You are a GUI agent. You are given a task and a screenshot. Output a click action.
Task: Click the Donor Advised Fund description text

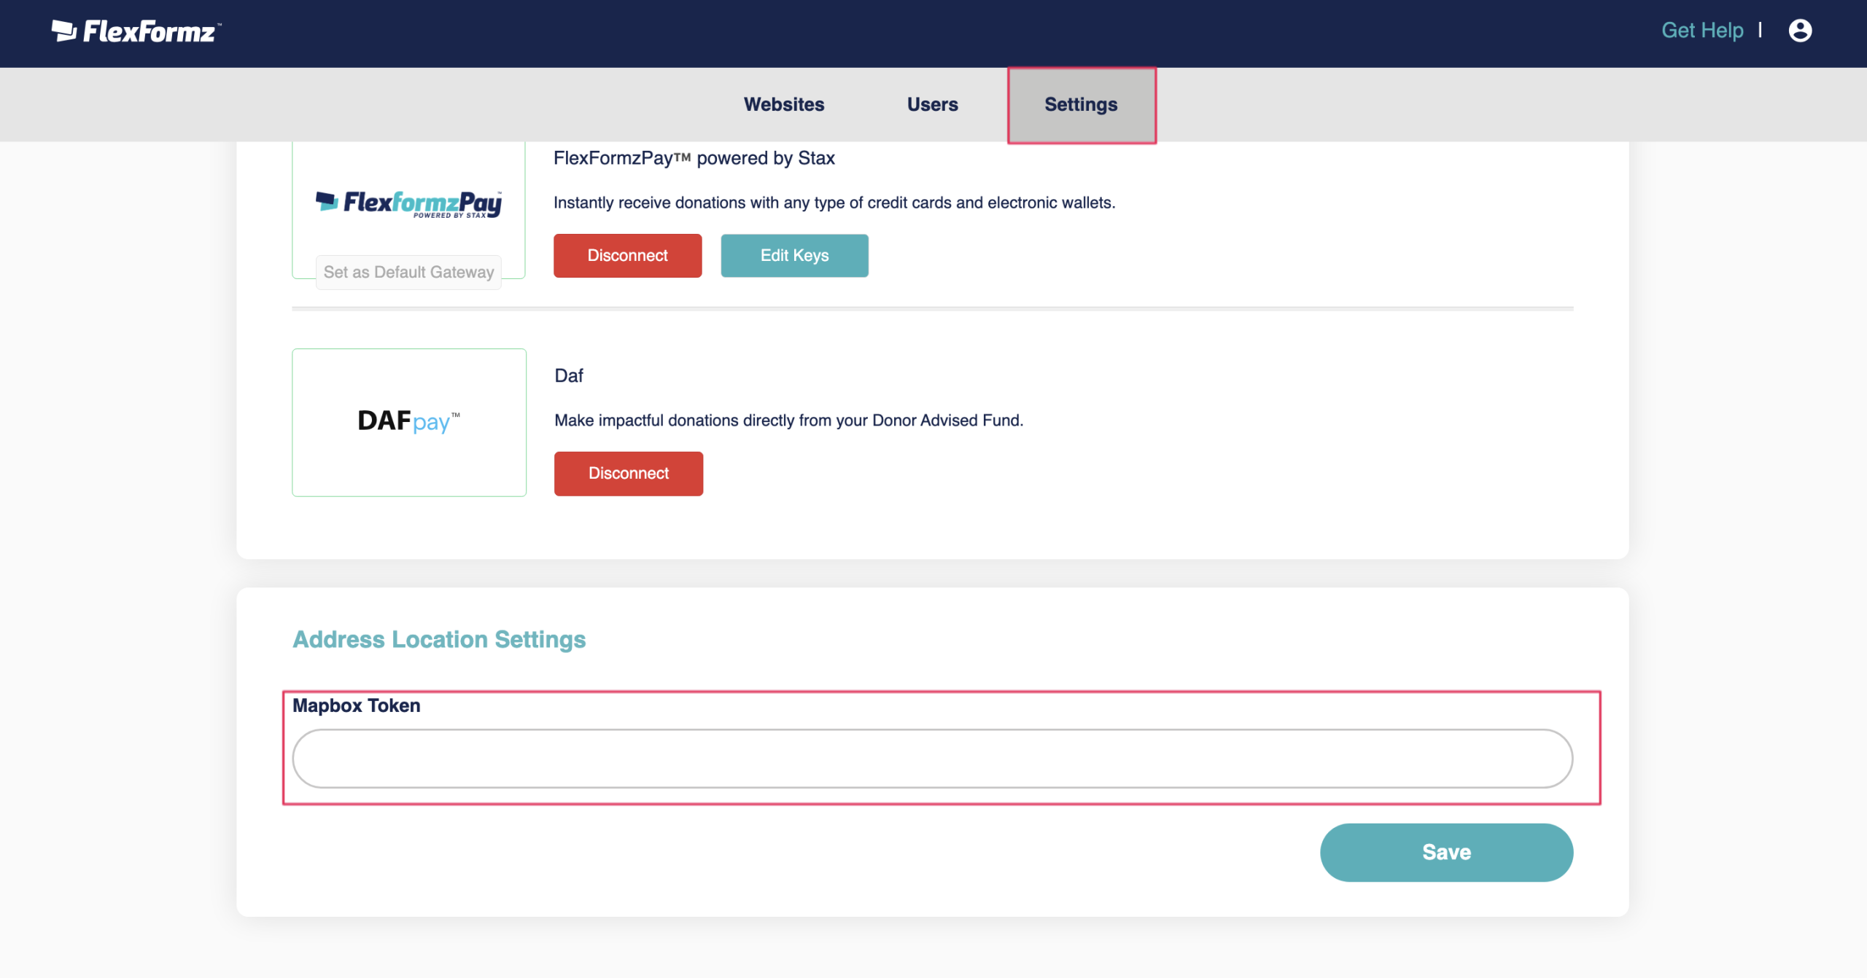point(788,420)
